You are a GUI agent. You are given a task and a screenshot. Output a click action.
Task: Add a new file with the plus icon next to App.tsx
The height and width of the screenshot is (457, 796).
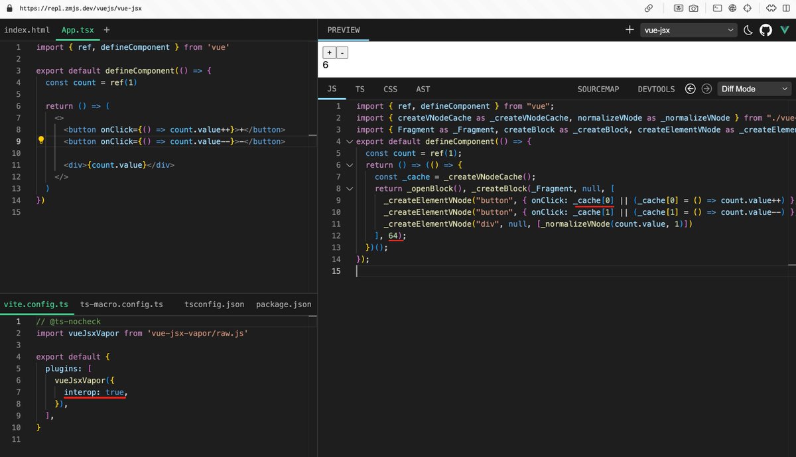coord(107,30)
